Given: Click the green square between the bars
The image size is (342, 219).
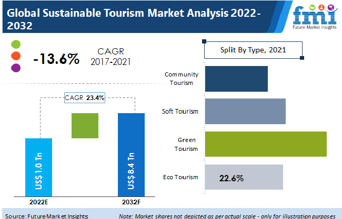Looking at the screenshot, I should pos(85,126).
